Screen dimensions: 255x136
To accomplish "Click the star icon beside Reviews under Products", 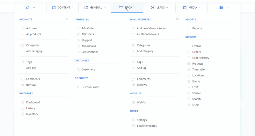I will pos(23,85).
